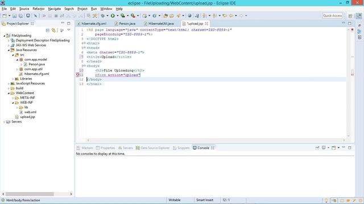This screenshot has height=204, width=364.
Task: Click the Pin Console toolbar icon
Action: pos(317,147)
